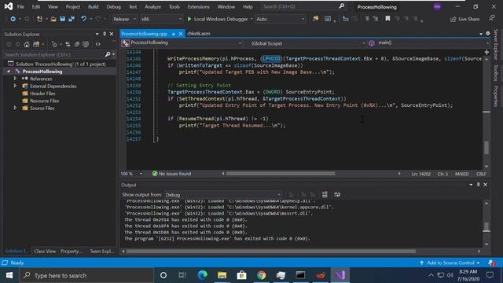Screen dimensions: 503x283
Task: Open Microsoft Edge from the taskbar
Action: (x=203, y=275)
